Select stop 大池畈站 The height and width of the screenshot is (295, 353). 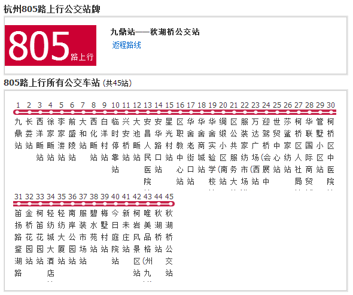pyautogui.click(x=137, y=139)
